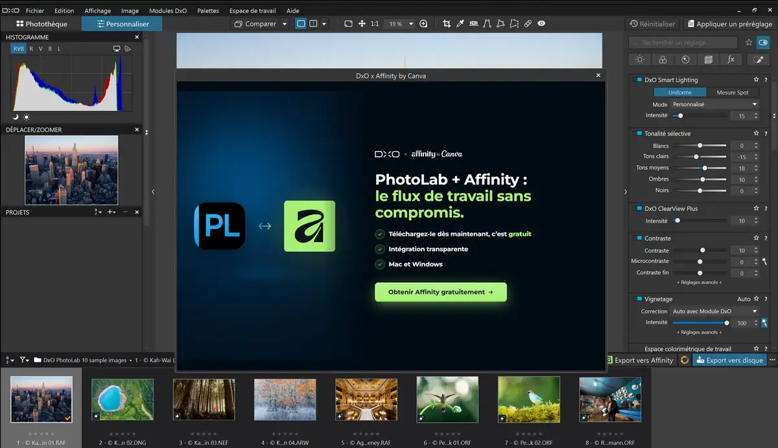The height and width of the screenshot is (448, 778).
Task: Click the fit-to-screen zoom icon
Action: click(348, 24)
